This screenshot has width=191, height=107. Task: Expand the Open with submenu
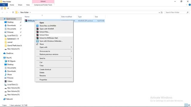tap(71, 47)
